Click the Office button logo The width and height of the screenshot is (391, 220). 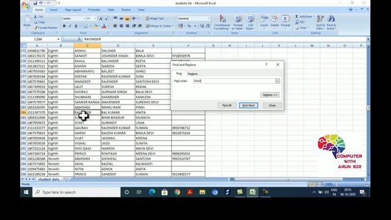[x=26, y=5]
